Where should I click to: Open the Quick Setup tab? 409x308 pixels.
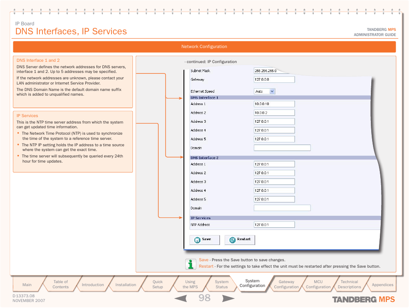pyautogui.click(x=157, y=284)
